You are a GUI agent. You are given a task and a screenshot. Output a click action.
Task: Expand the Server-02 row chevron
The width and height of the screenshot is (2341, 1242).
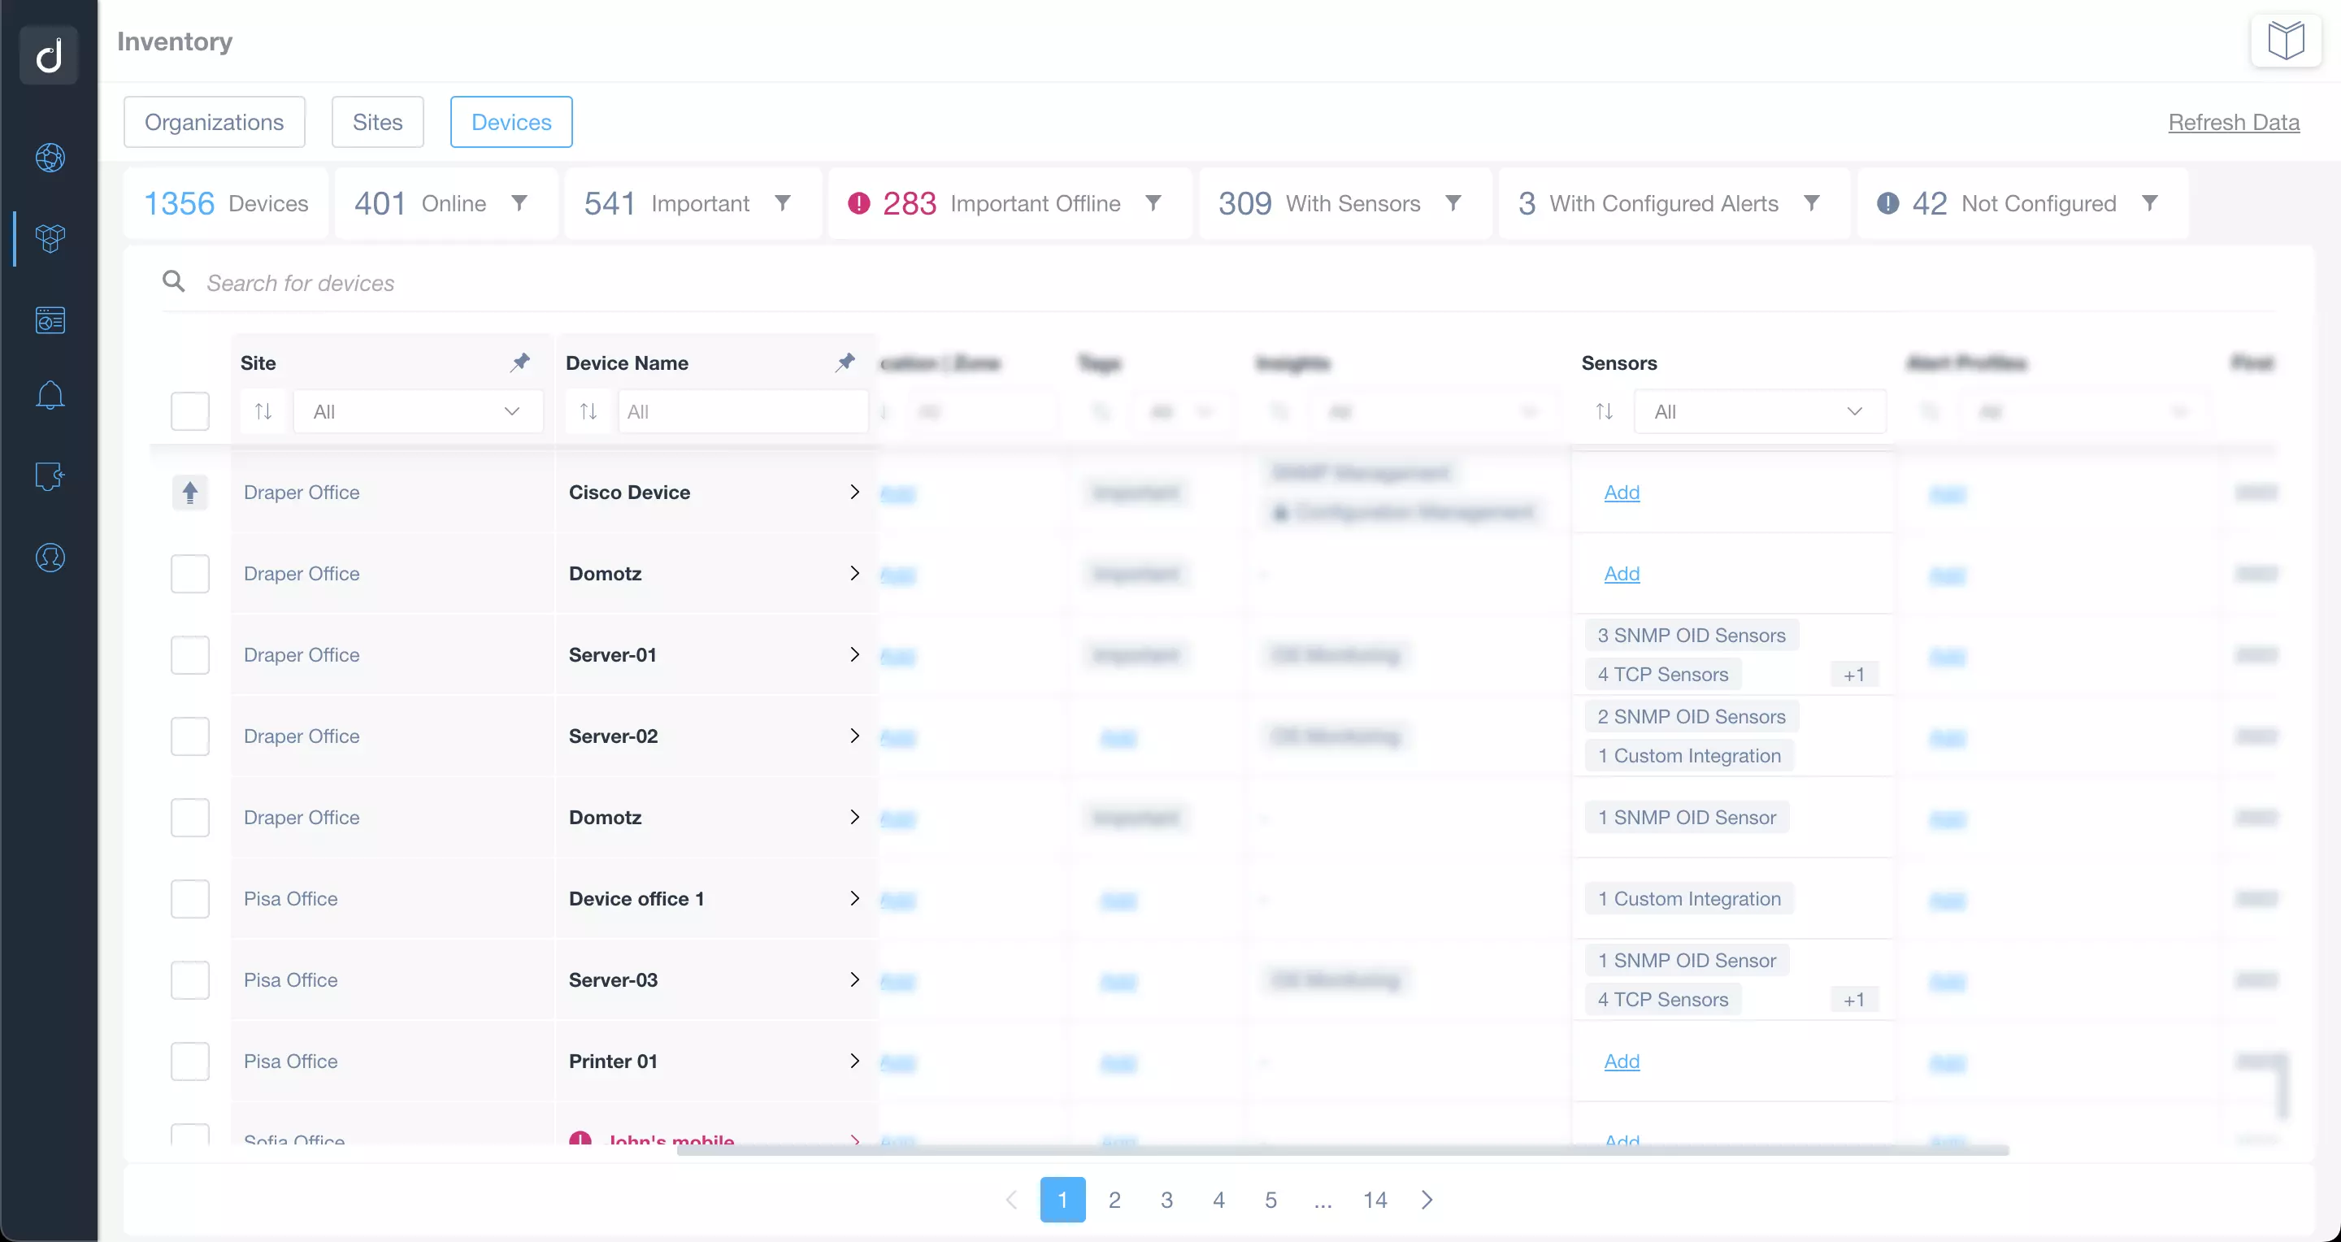(854, 736)
